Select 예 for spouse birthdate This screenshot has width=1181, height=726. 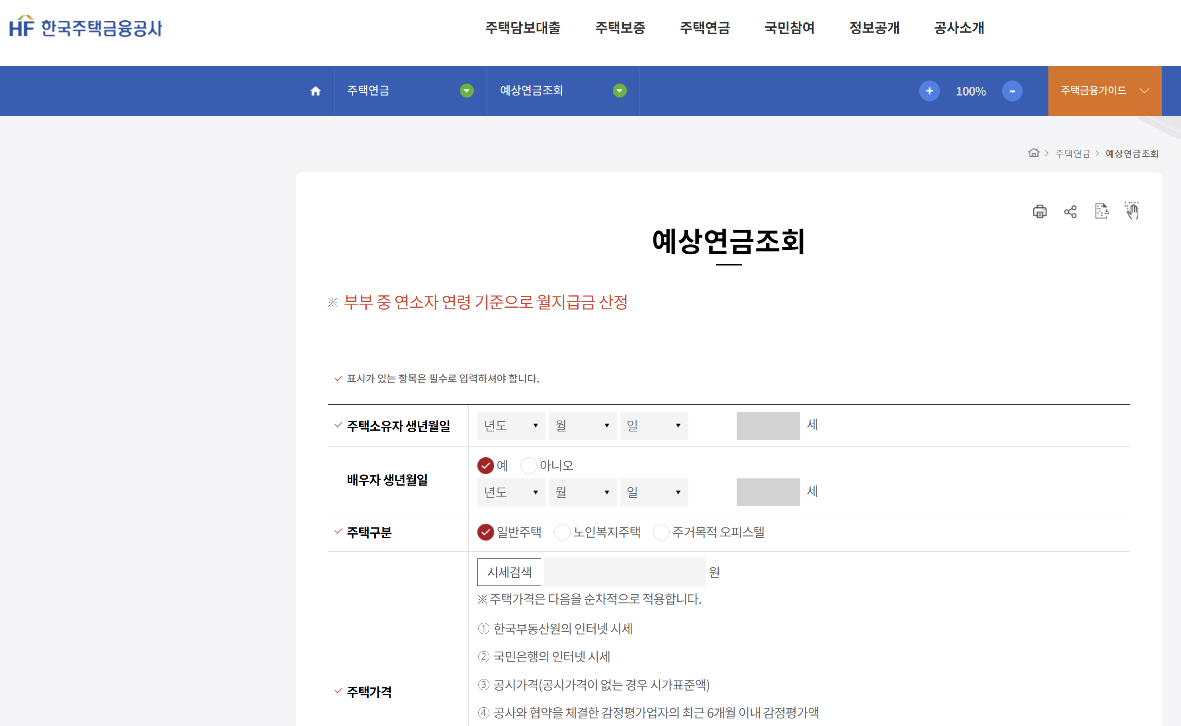[485, 465]
